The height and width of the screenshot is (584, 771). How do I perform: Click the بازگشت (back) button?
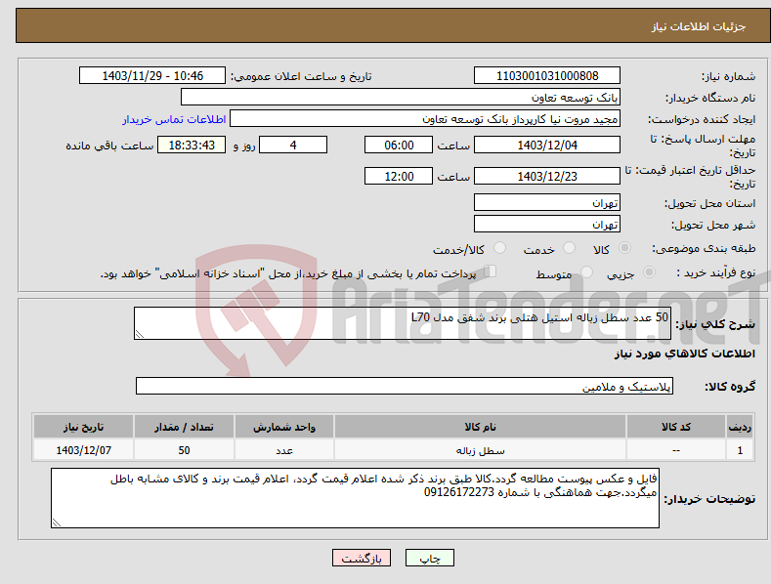362,558
